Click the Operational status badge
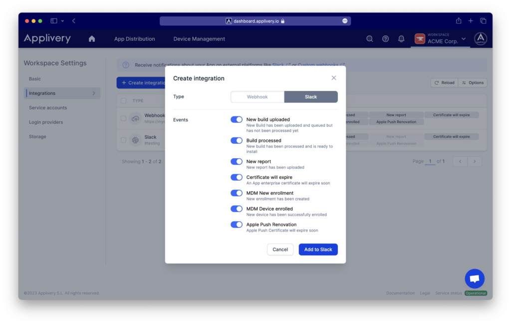The image size is (511, 324). click(476, 293)
